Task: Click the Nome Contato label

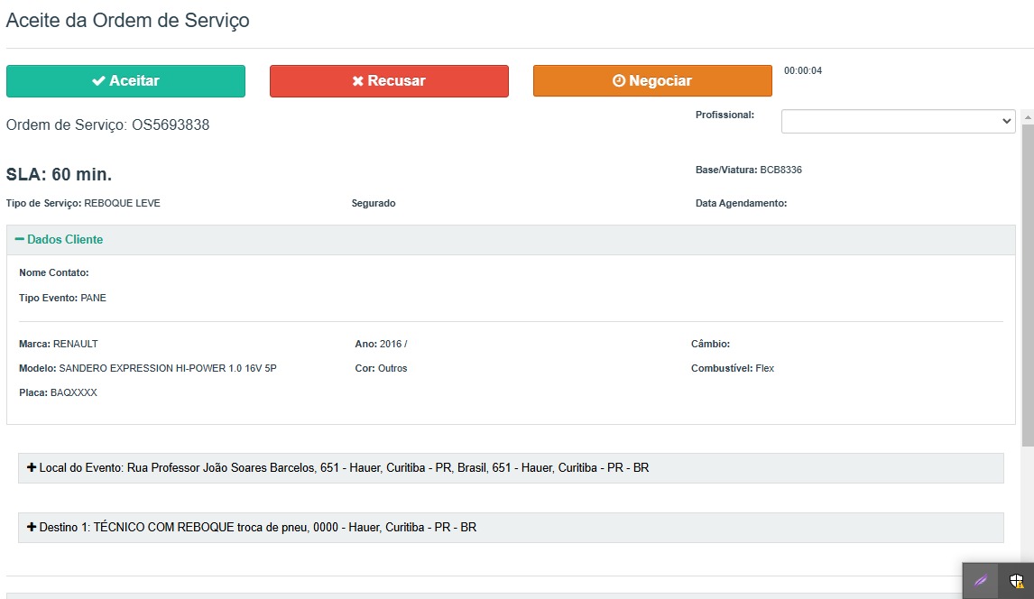Action: (x=54, y=272)
